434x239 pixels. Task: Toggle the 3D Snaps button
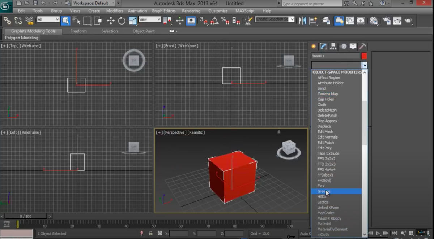[204, 21]
